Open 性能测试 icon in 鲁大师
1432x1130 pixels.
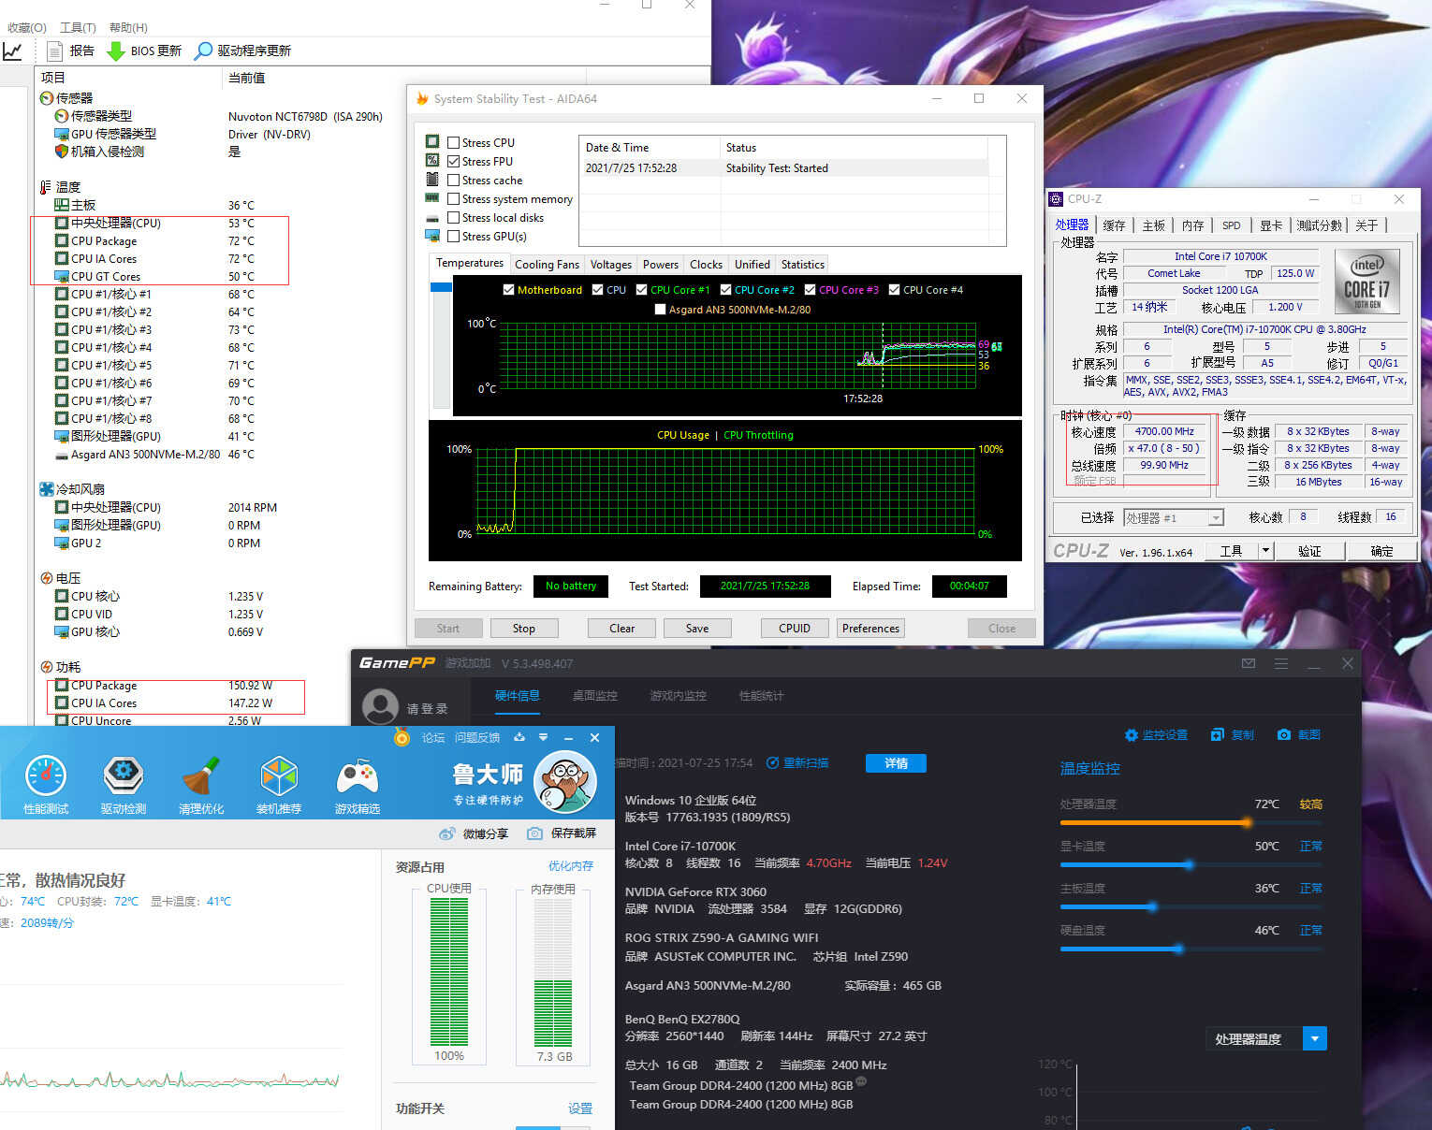(45, 775)
